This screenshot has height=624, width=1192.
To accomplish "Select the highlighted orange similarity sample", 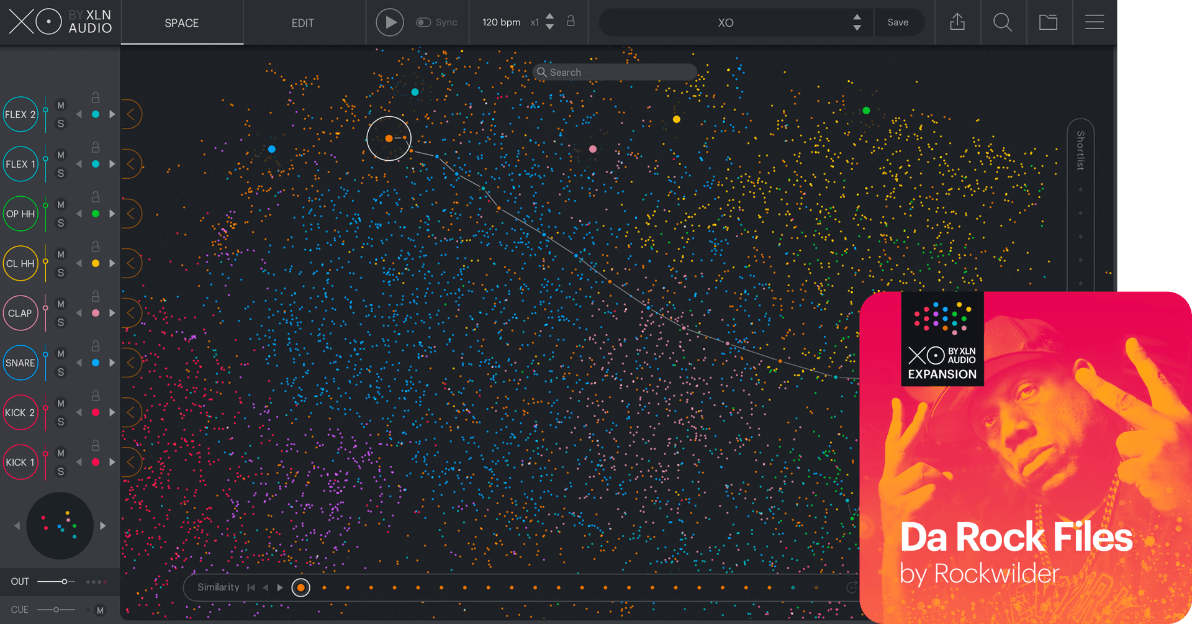I will [301, 587].
